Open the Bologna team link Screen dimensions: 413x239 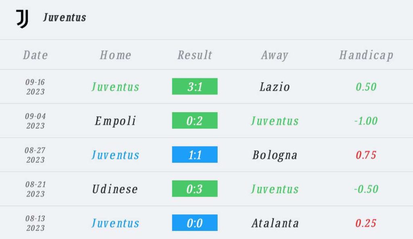click(x=275, y=155)
